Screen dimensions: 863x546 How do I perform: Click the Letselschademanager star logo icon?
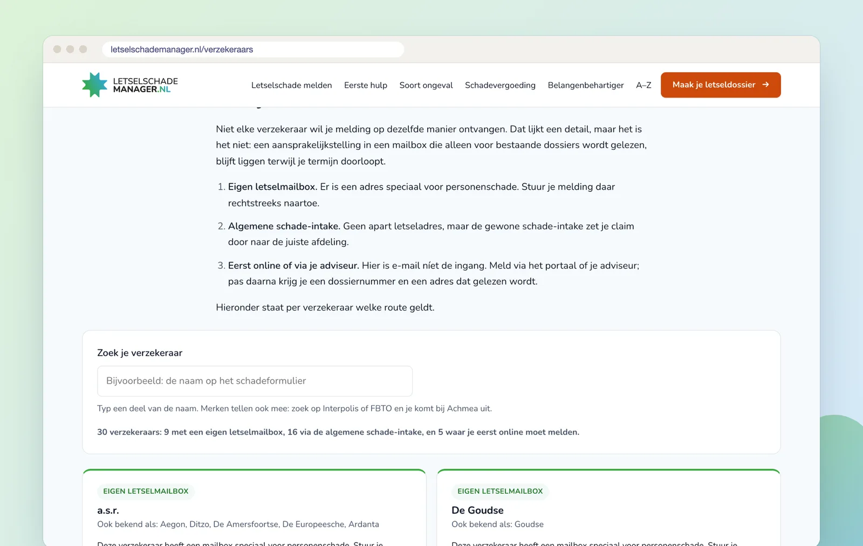[94, 85]
